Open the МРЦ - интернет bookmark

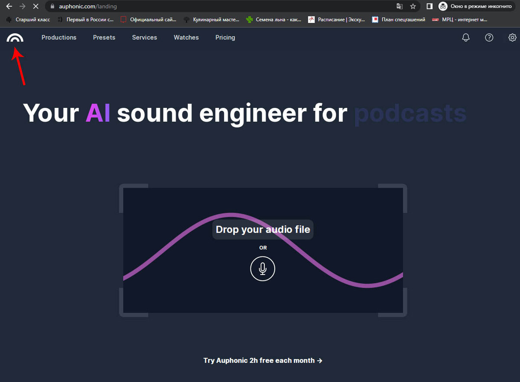(460, 19)
